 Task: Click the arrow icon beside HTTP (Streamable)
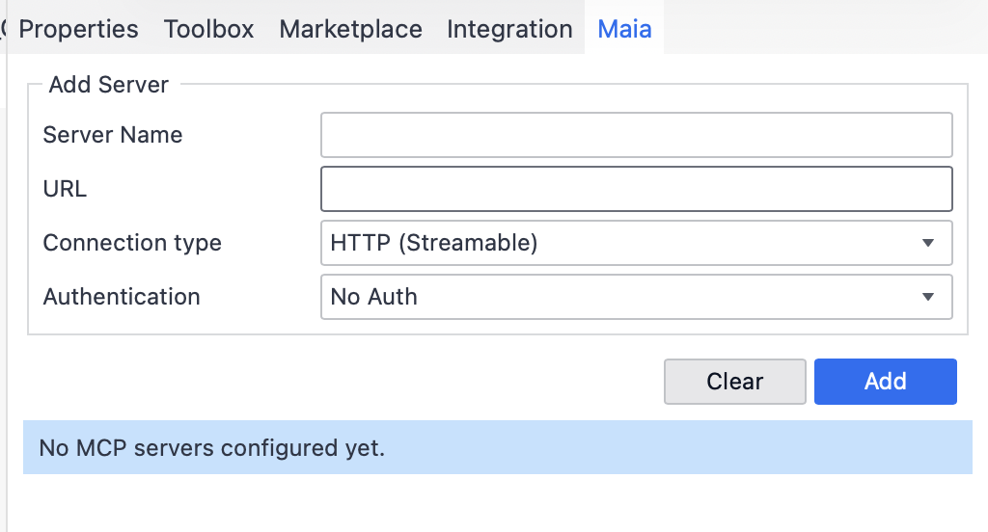(927, 243)
